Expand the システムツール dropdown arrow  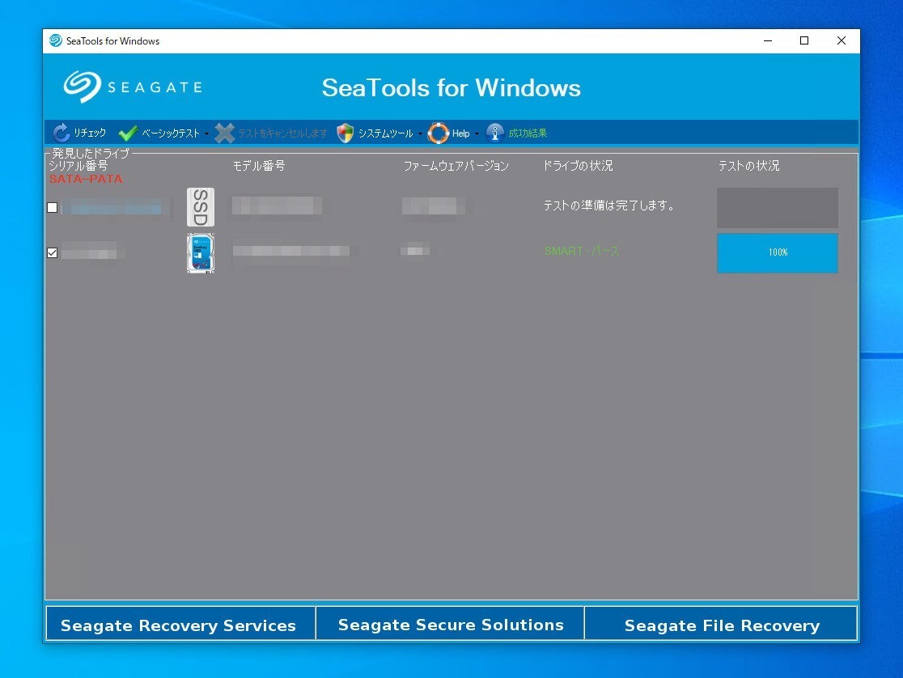tap(420, 134)
